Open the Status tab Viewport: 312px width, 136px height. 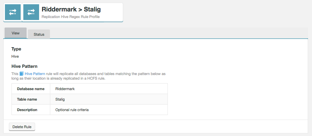[x=39, y=34]
